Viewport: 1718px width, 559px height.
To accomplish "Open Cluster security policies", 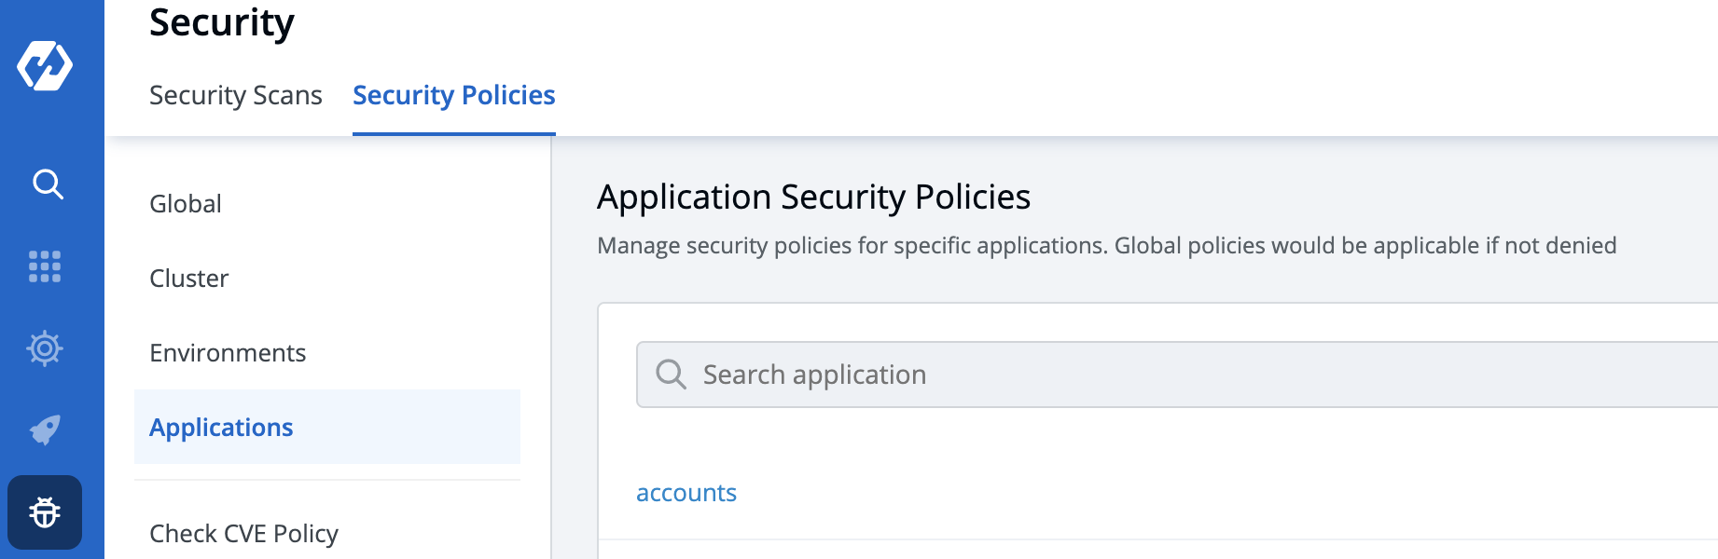I will (188, 279).
